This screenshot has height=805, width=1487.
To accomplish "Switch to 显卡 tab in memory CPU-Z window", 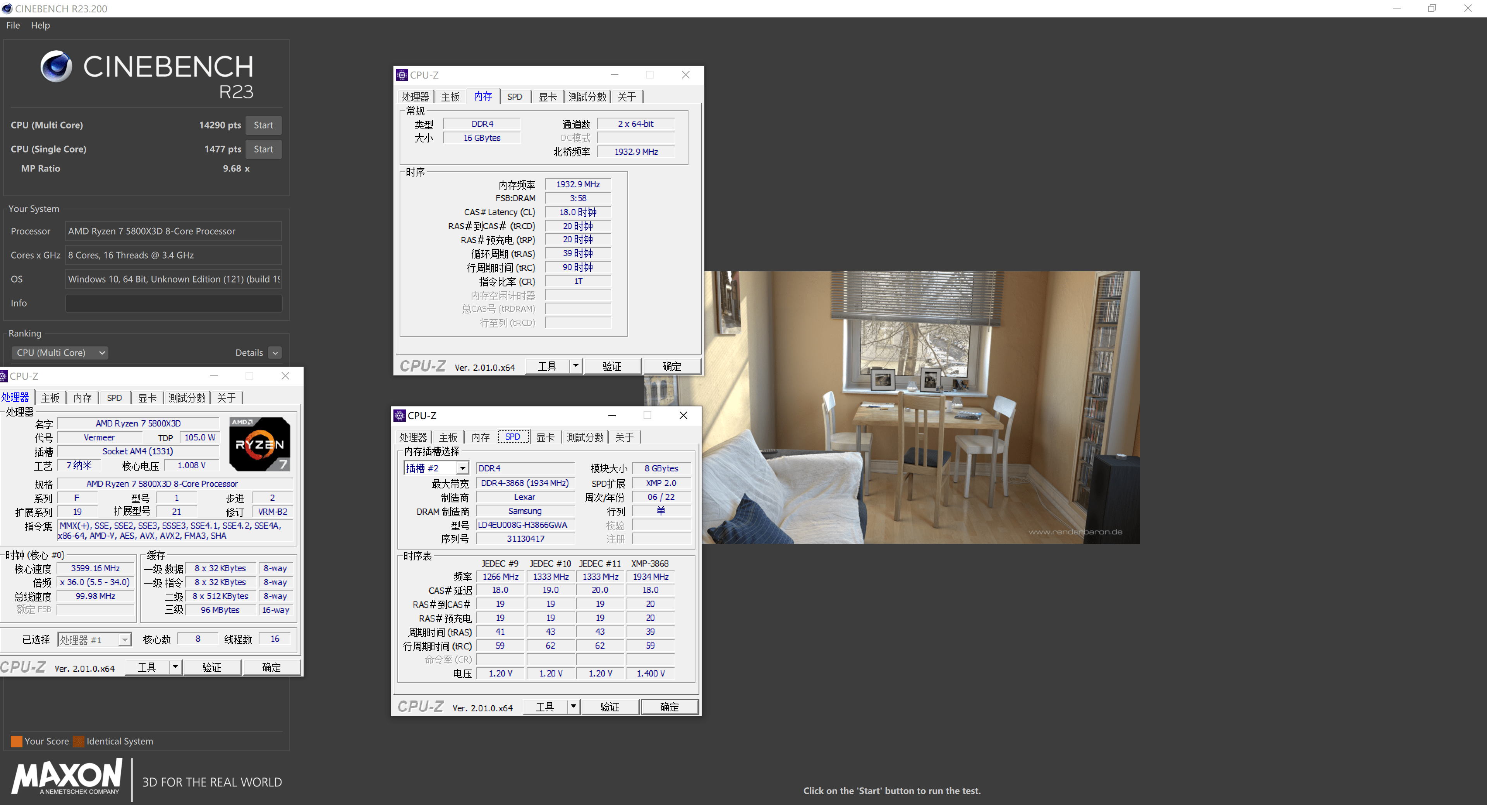I will pos(547,97).
